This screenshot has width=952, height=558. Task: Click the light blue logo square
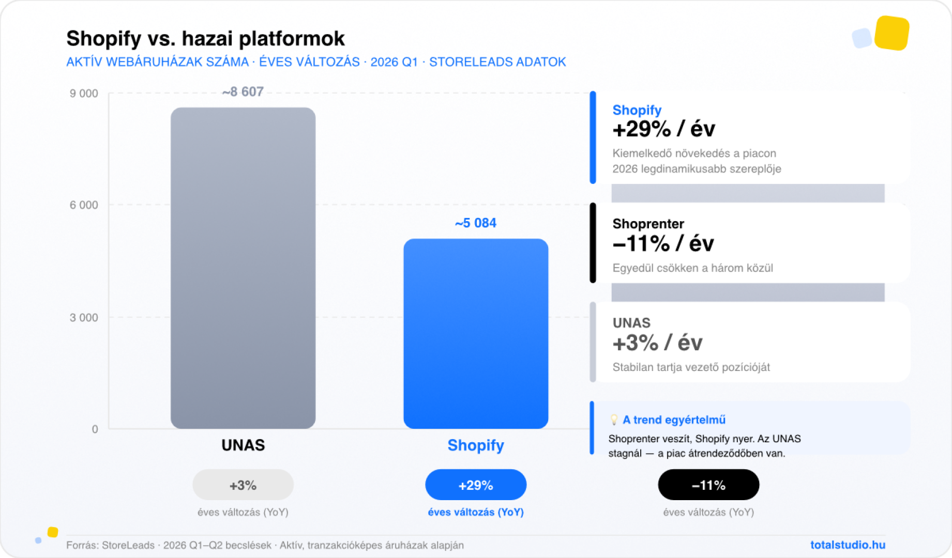(862, 38)
